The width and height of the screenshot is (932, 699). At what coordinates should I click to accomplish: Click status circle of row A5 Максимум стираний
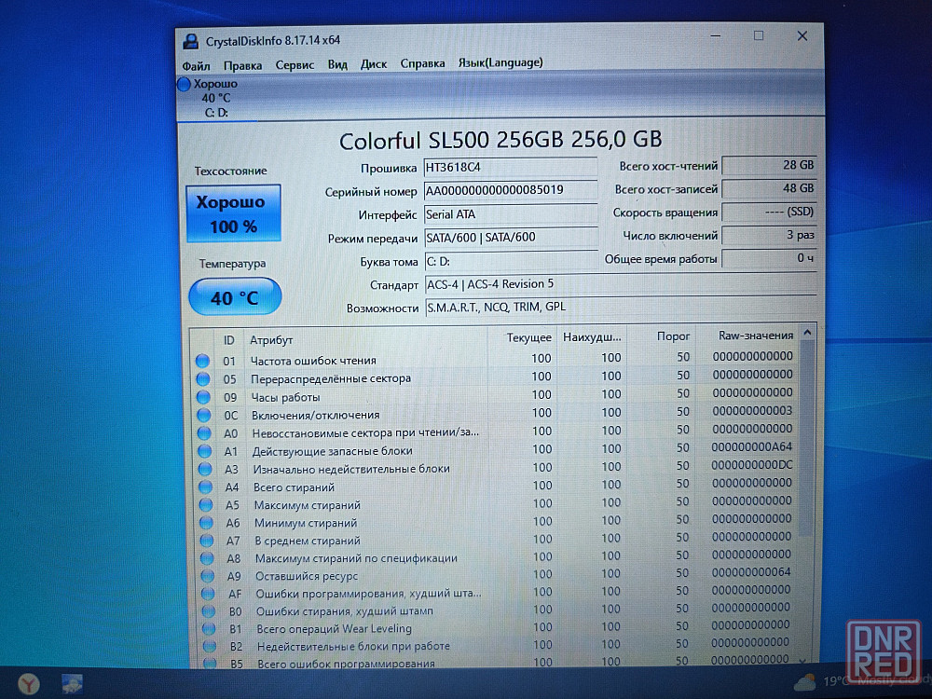[206, 504]
